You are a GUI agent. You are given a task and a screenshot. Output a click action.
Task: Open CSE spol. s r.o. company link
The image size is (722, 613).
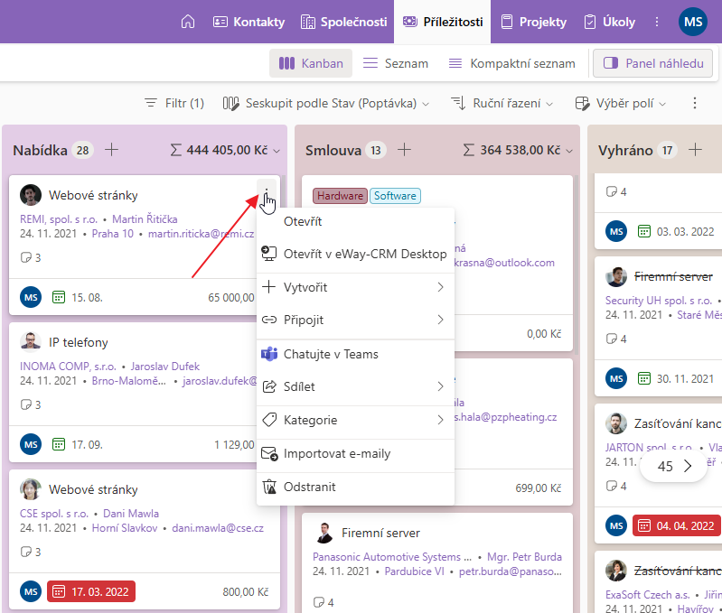click(x=54, y=514)
